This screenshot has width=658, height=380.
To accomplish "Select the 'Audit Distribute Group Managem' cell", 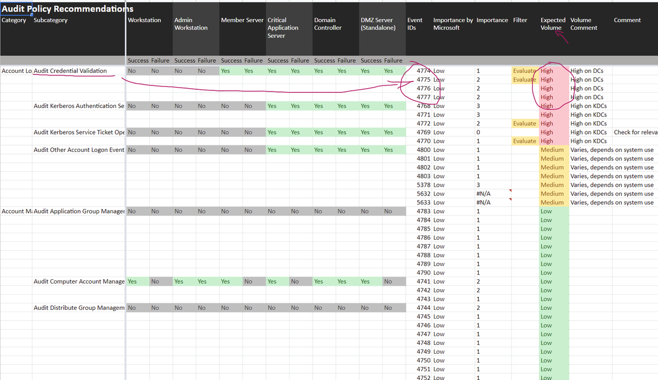I will coord(79,307).
